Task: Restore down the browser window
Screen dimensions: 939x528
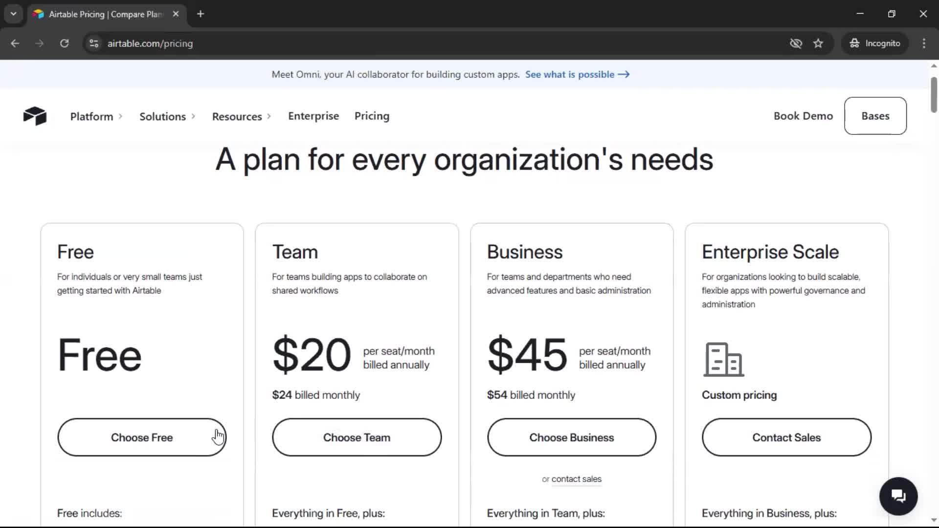Action: 892,14
